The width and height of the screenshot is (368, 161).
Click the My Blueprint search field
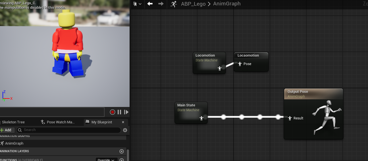68,130
